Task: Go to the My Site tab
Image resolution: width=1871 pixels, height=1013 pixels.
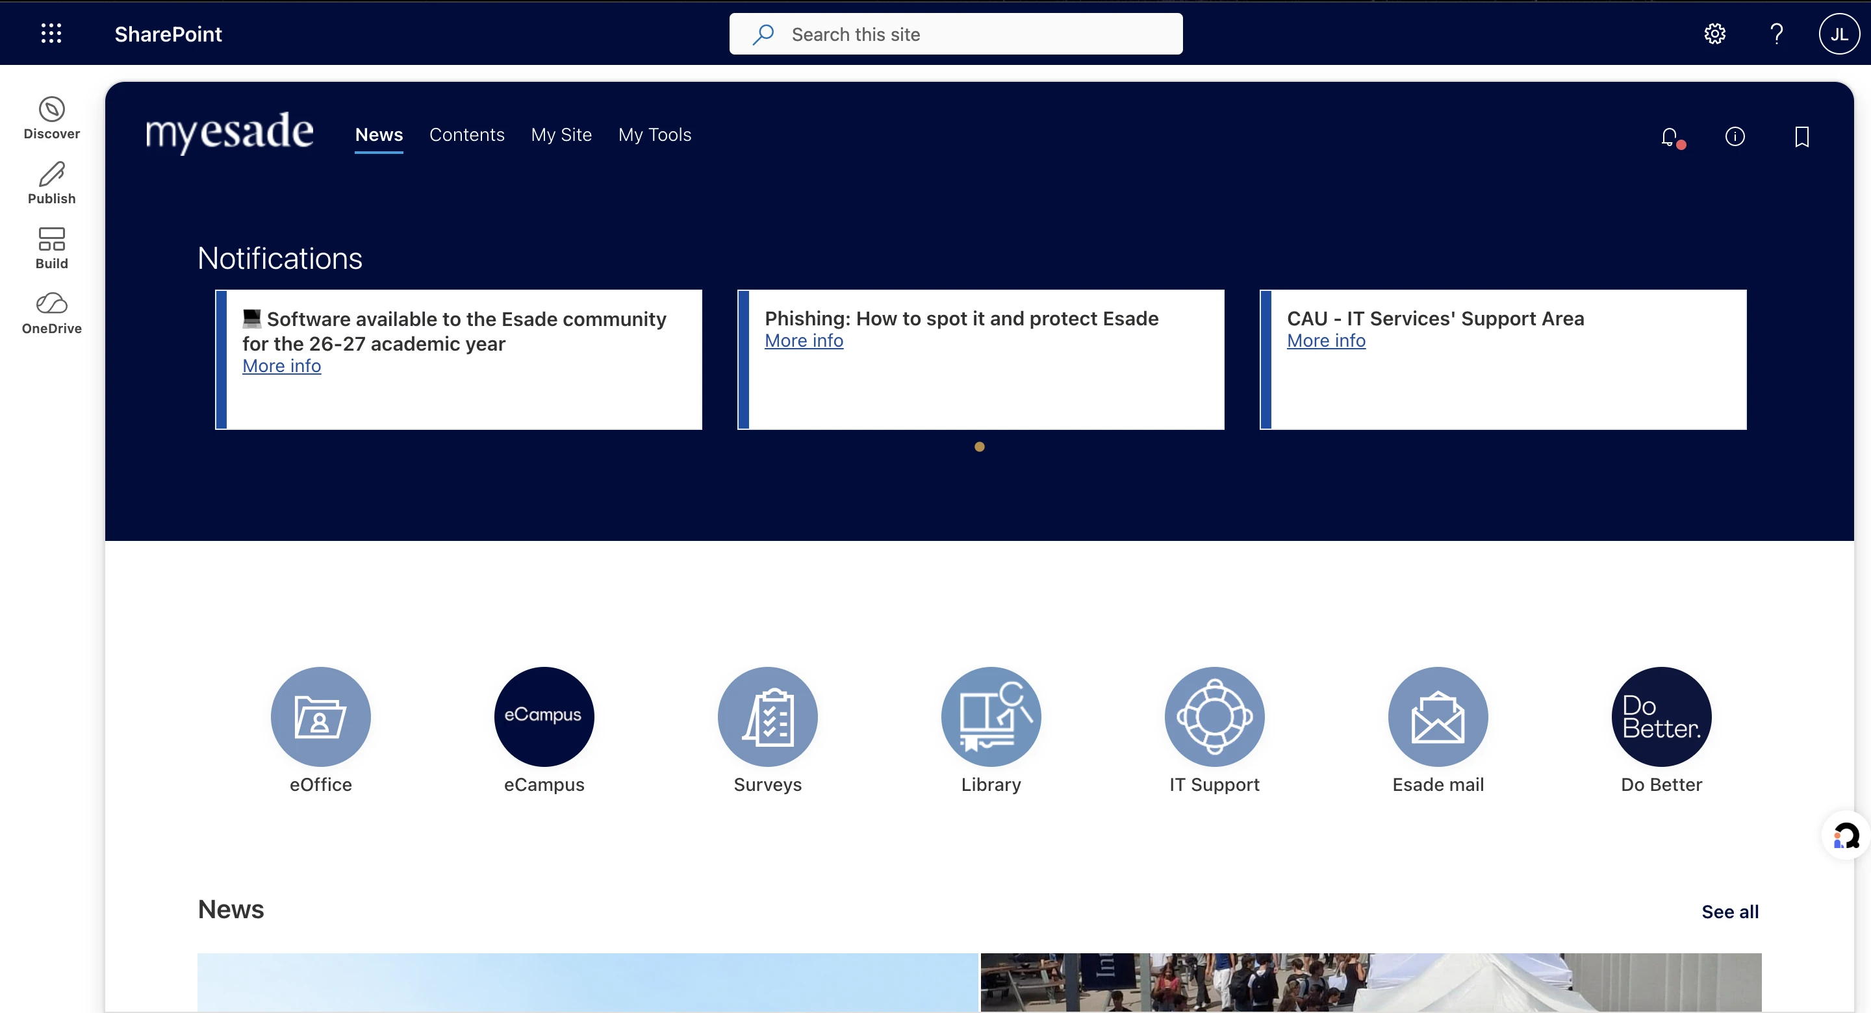Action: (561, 135)
